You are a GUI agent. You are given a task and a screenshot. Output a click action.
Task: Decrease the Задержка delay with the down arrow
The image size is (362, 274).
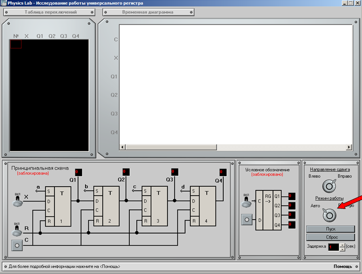pyautogui.click(x=342, y=249)
